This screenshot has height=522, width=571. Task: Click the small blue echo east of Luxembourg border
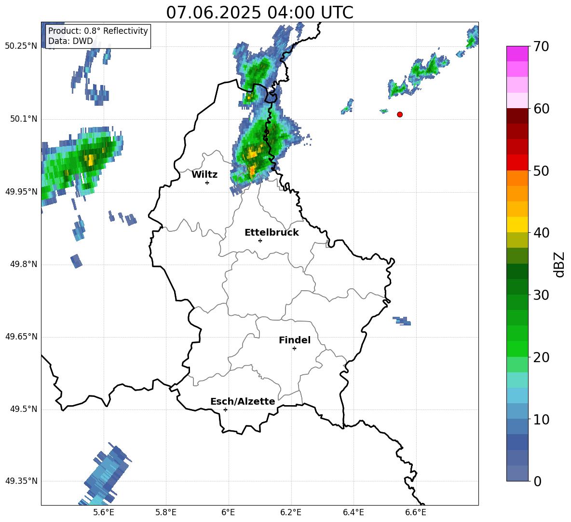coord(402,321)
